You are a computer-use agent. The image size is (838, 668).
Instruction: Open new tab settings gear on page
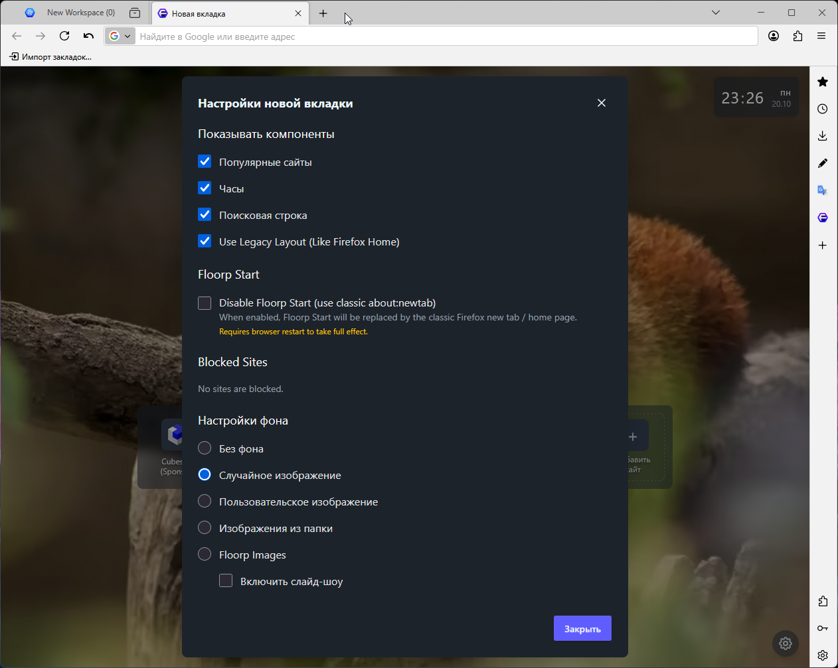tap(786, 643)
